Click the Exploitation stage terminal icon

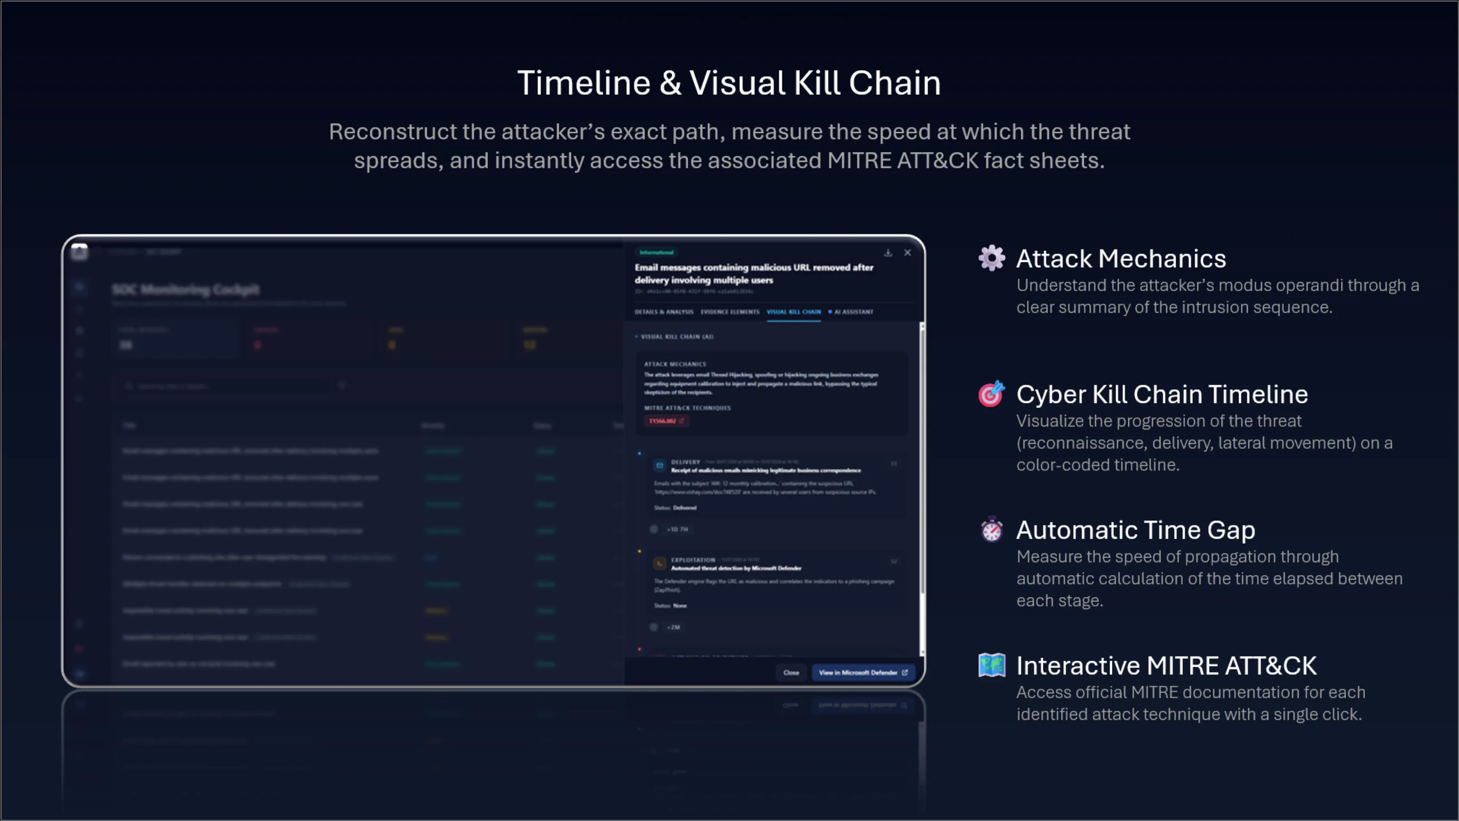[x=660, y=563]
